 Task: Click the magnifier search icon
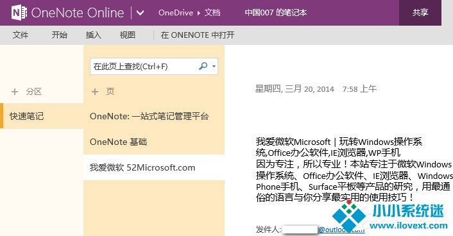[203, 66]
